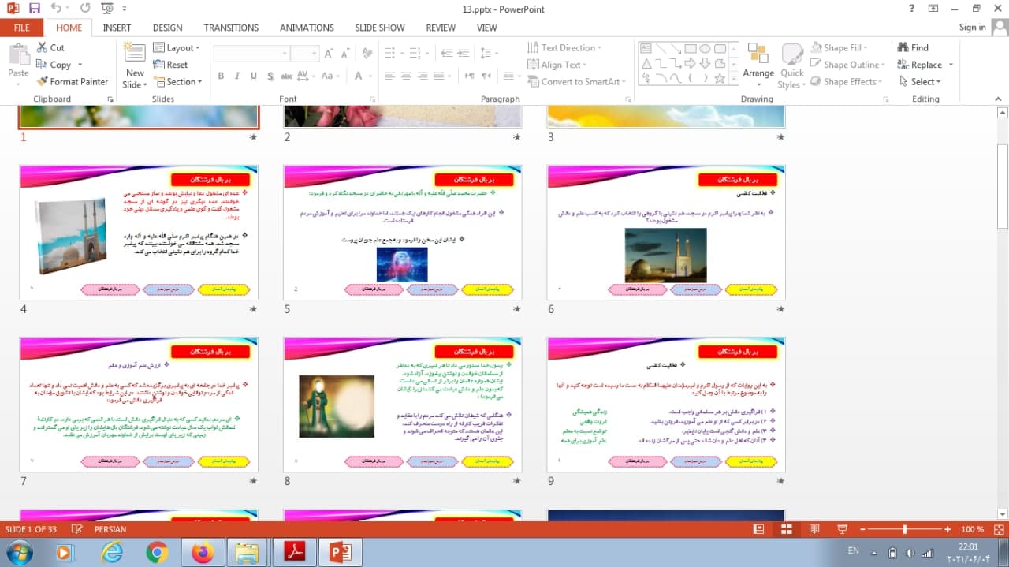Click the Format Painter brush icon
This screenshot has width=1009, height=567.
(43, 82)
